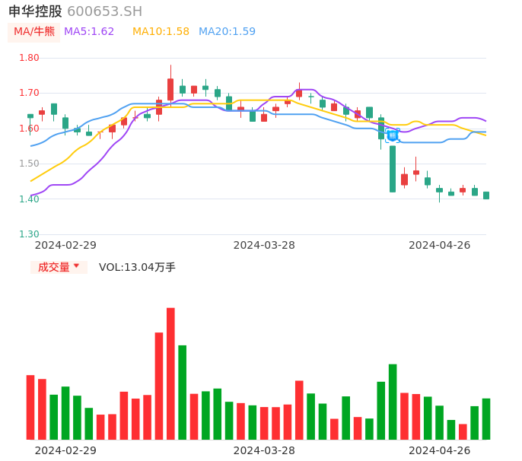Image resolution: width=522 pixels, height=461 pixels.
Task: Click the VOL:13.04万手 volume readout
Action: coord(137,267)
